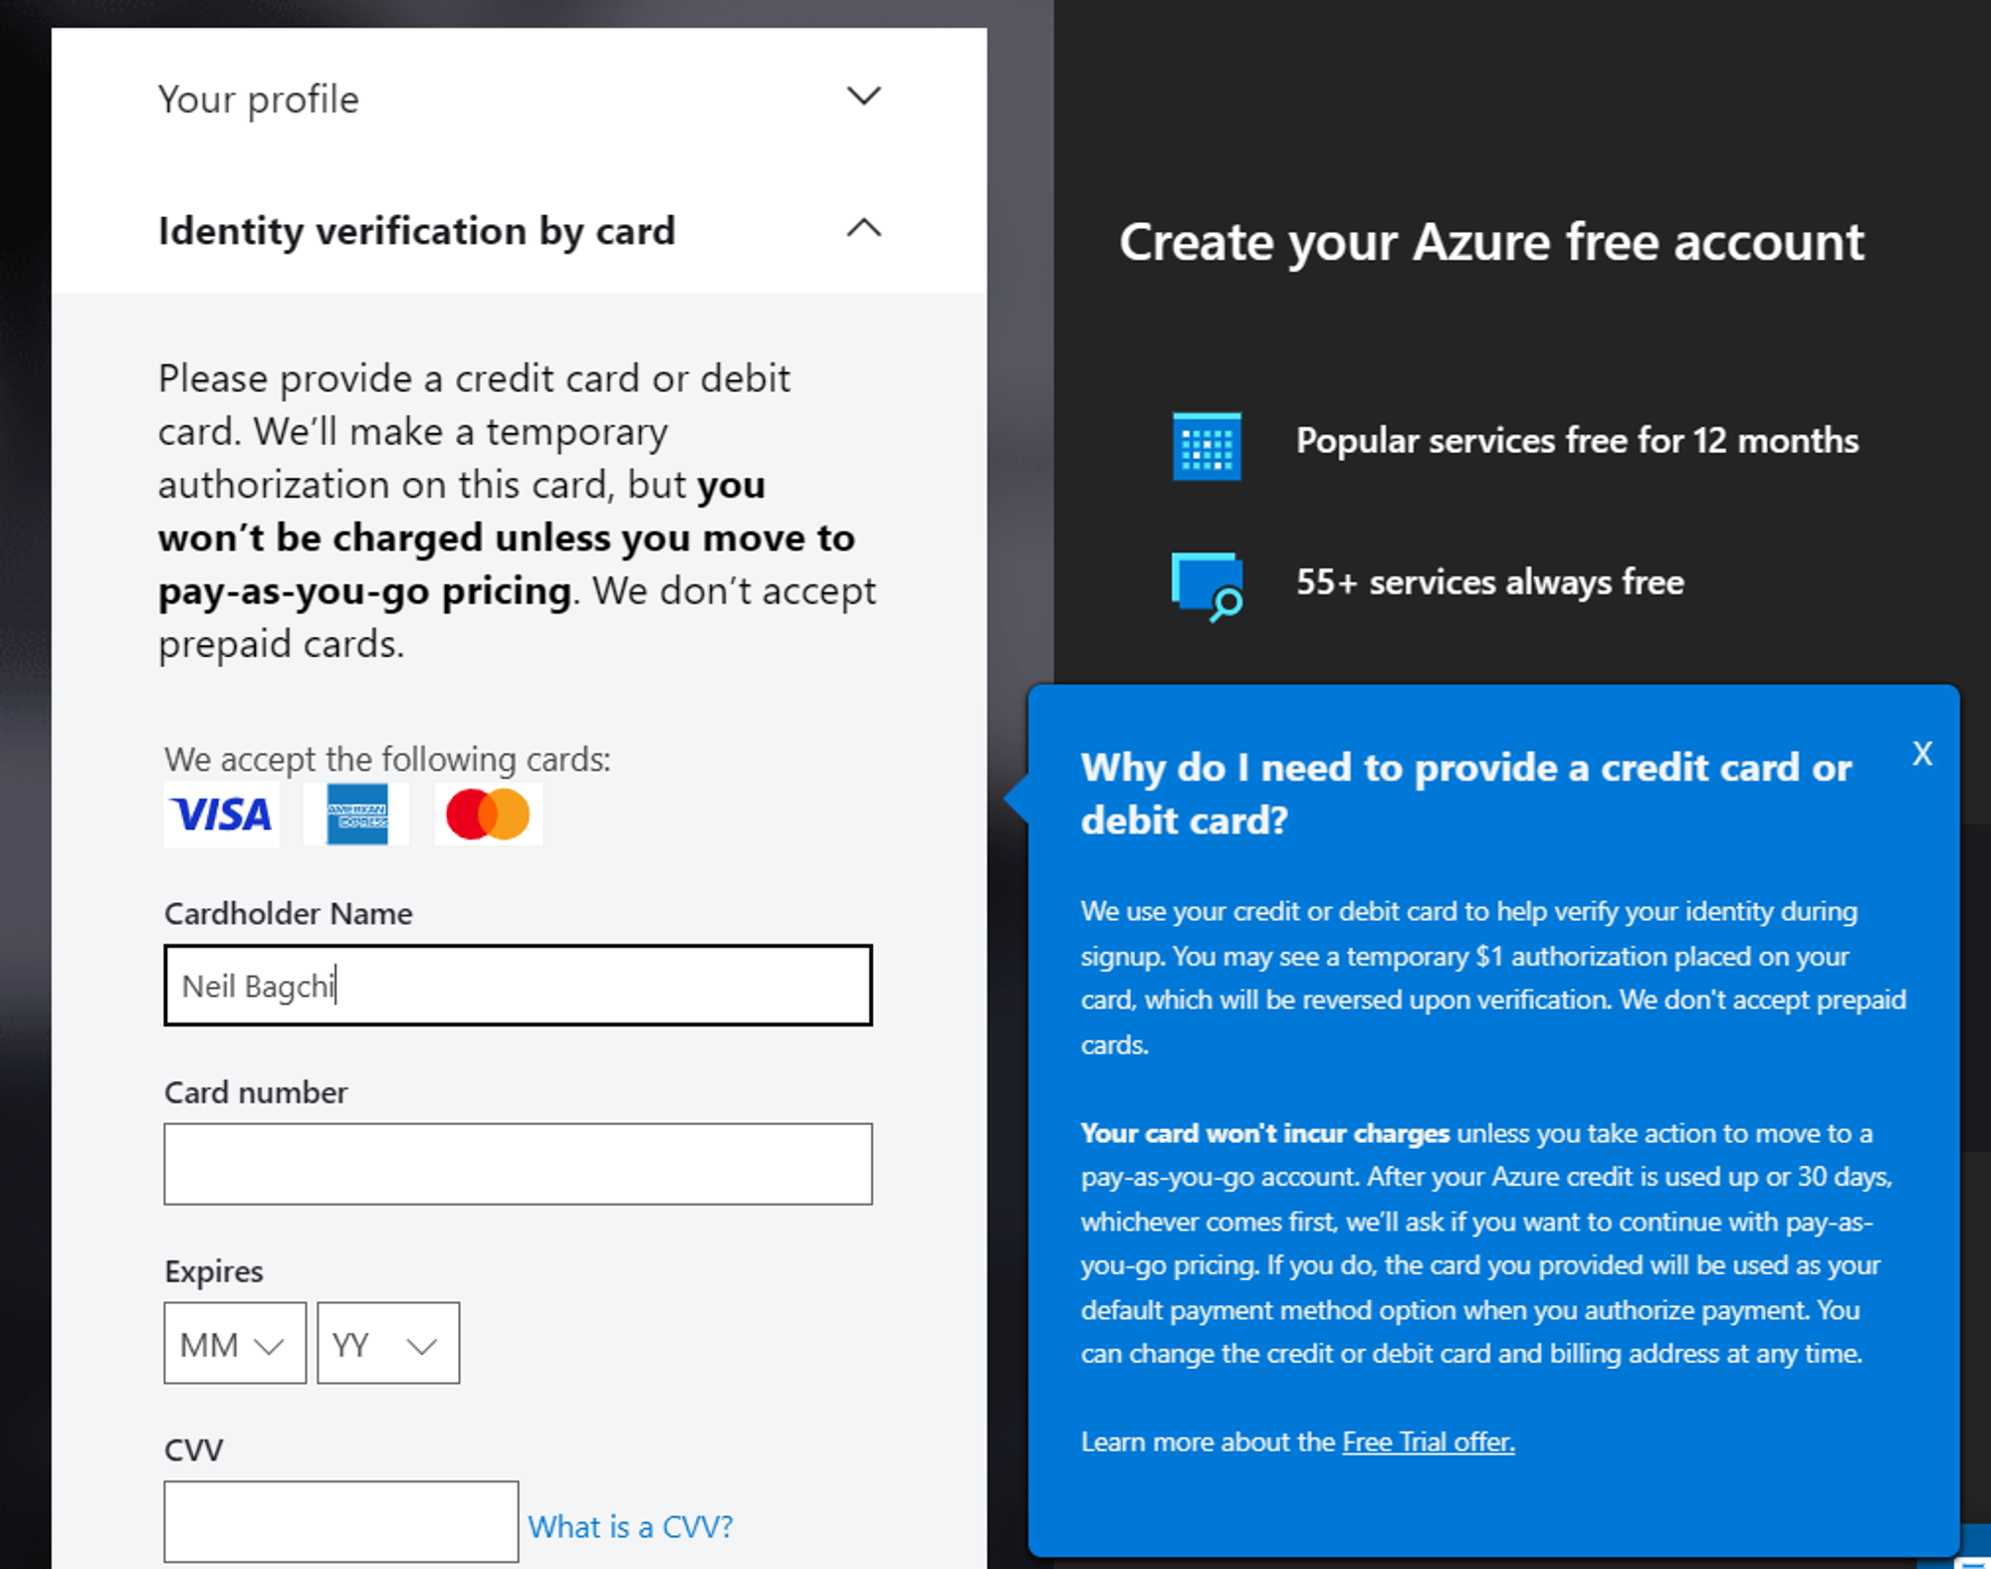Click the We accept the following cards label
The width and height of the screenshot is (1991, 1569).
387,759
